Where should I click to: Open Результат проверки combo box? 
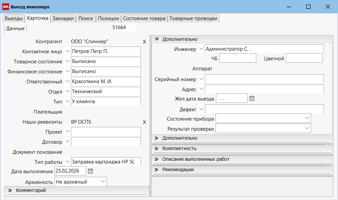coord(307,128)
